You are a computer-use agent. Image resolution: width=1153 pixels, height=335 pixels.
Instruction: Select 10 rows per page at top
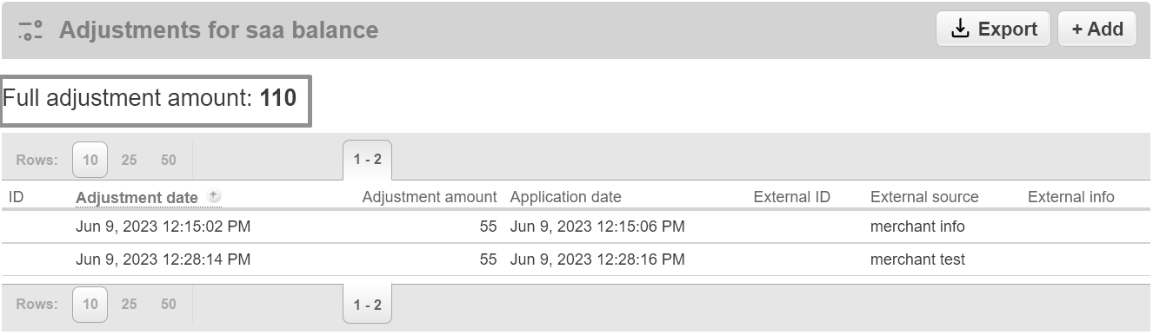[90, 160]
